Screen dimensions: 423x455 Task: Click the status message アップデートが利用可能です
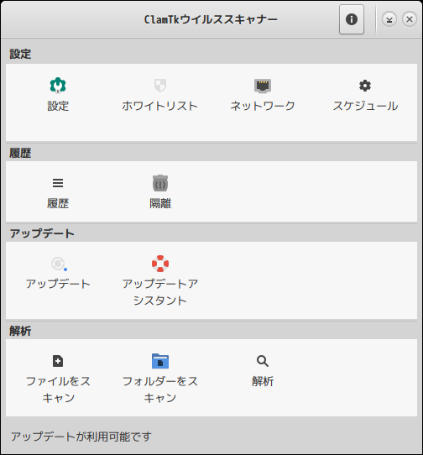point(81,437)
